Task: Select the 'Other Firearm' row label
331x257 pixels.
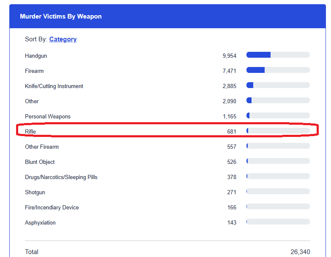Action: (42, 147)
